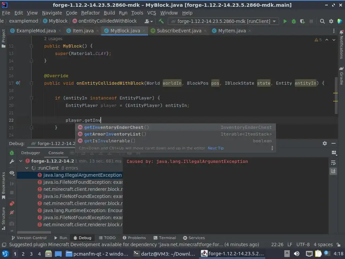Open Debug panel gear options
Image resolution: width=345 pixels, height=259 pixels.
324,143
